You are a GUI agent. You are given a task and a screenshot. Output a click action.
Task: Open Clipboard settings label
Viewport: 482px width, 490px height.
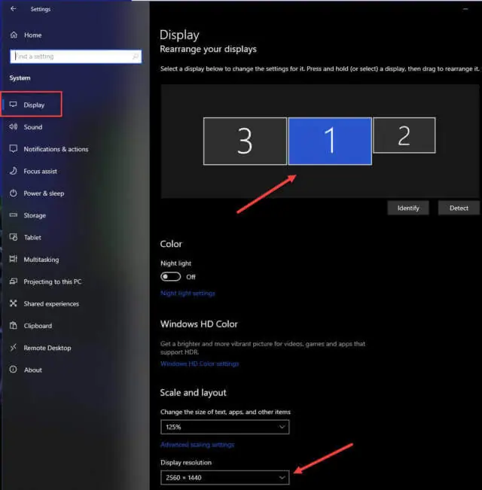38,326
